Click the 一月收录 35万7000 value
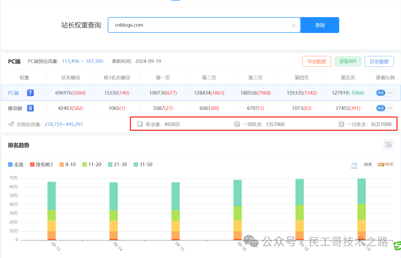Image resolution: width=401 pixels, height=258 pixels. coord(381,125)
